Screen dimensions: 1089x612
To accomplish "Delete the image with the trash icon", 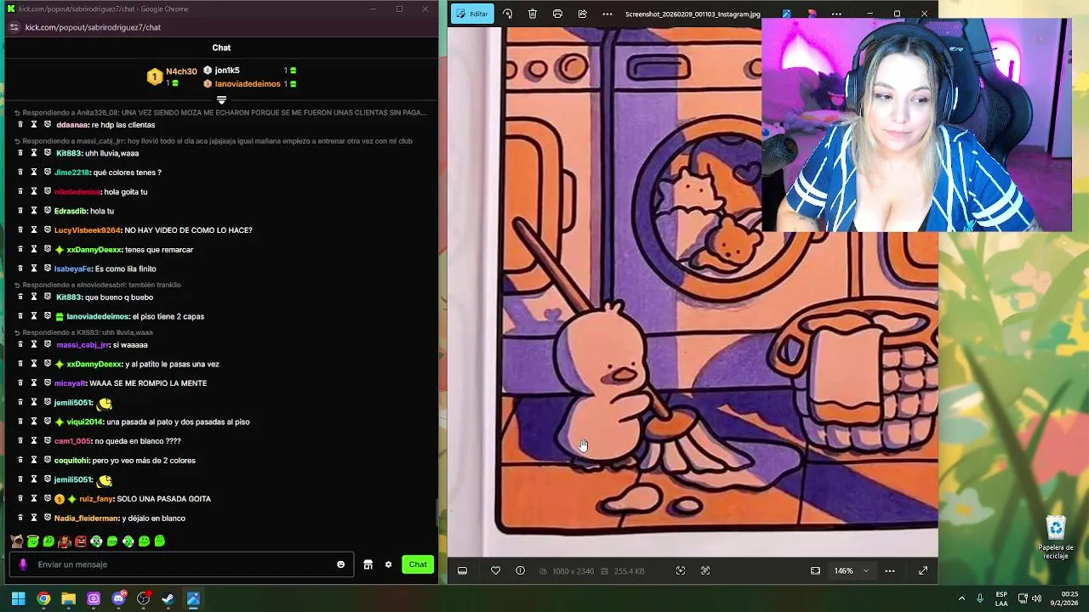I will click(533, 14).
